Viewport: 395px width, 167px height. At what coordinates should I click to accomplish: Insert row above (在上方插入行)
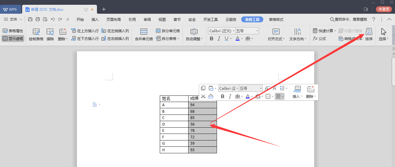click(x=85, y=31)
